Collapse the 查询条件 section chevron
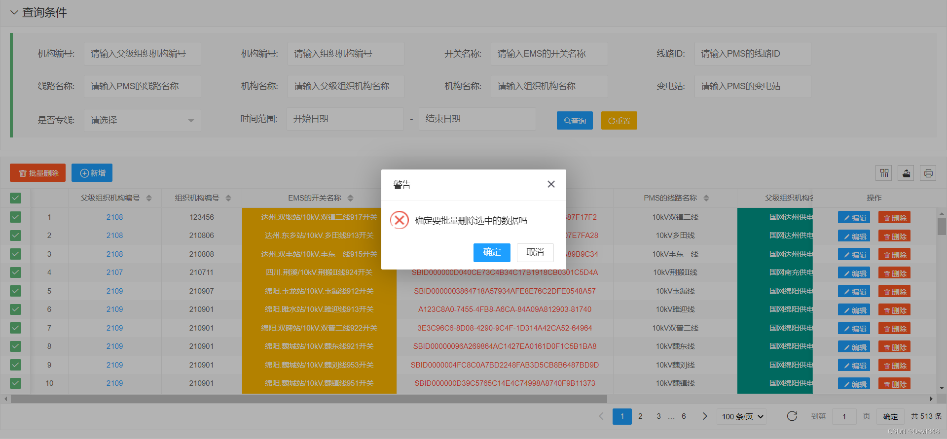Screen dimensions: 947x439 pyautogui.click(x=14, y=12)
